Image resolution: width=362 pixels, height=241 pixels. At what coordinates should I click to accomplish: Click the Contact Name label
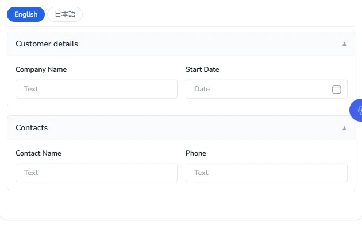point(38,153)
